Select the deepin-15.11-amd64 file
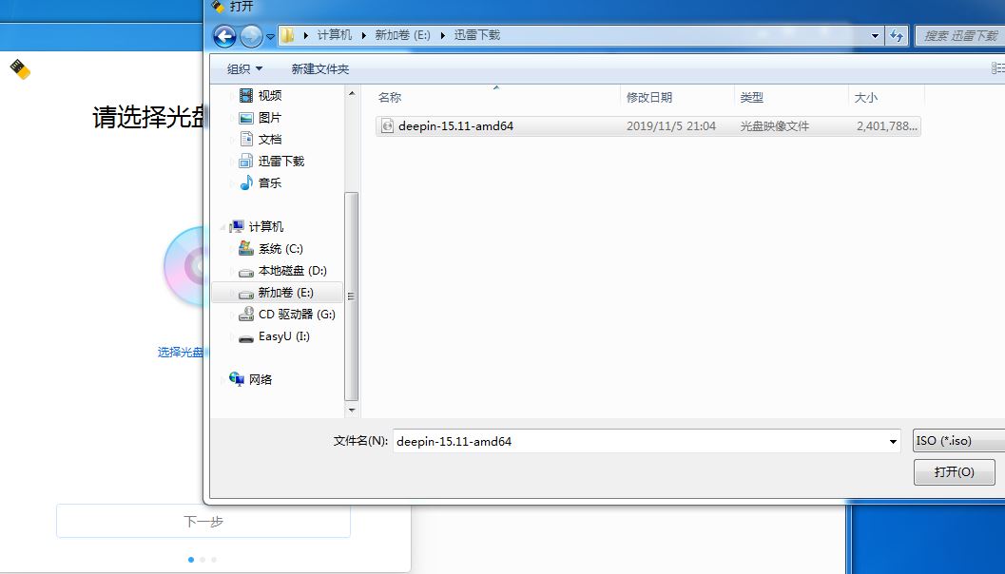Screen dimensions: 1005x574 (648, 126)
